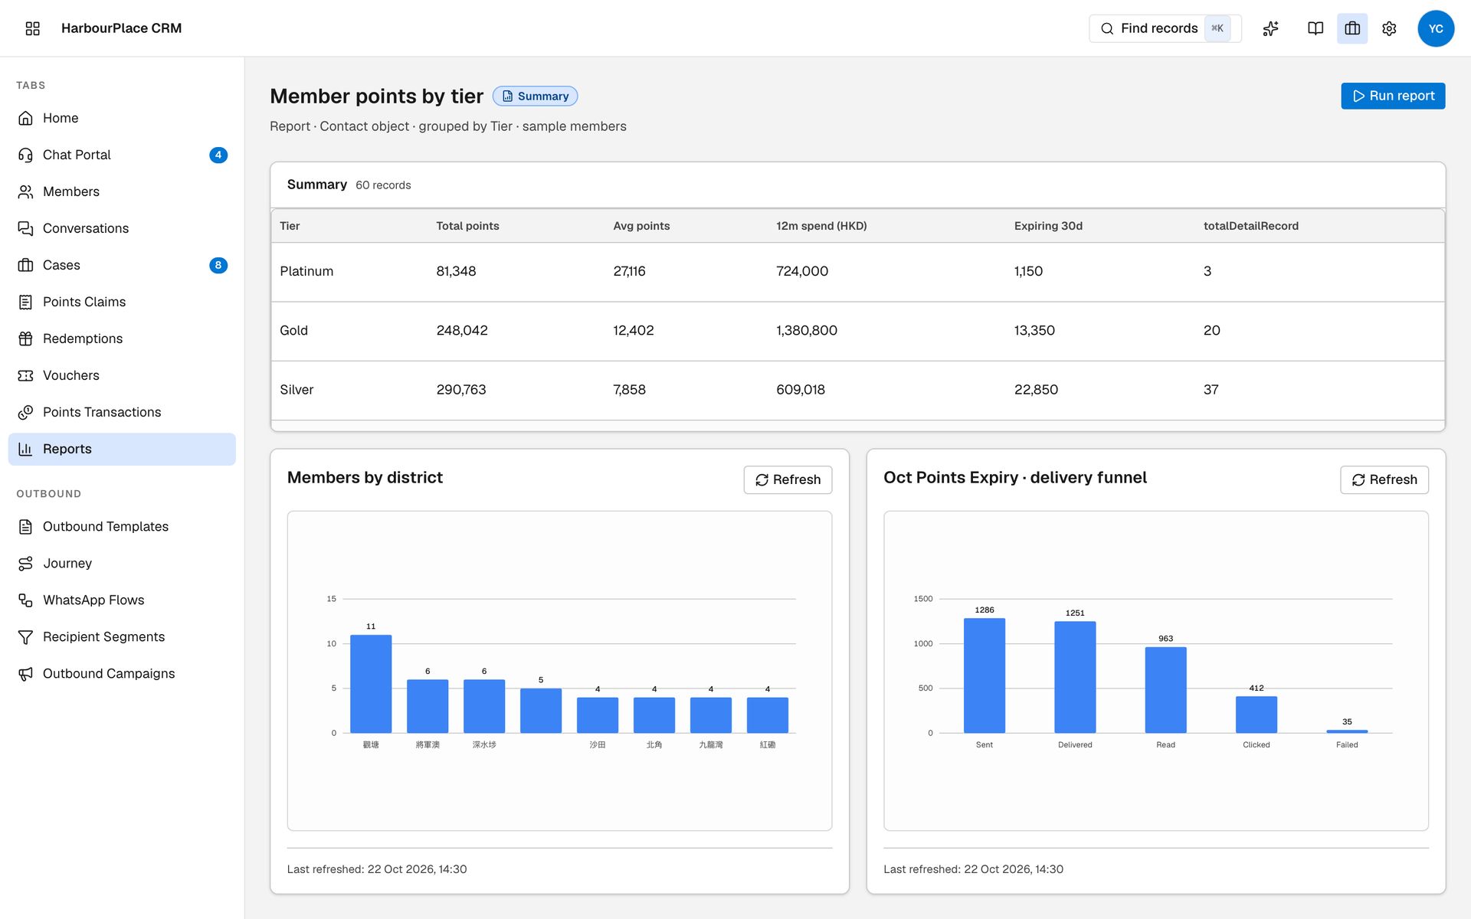Click the Gold tier row label

pyautogui.click(x=293, y=330)
